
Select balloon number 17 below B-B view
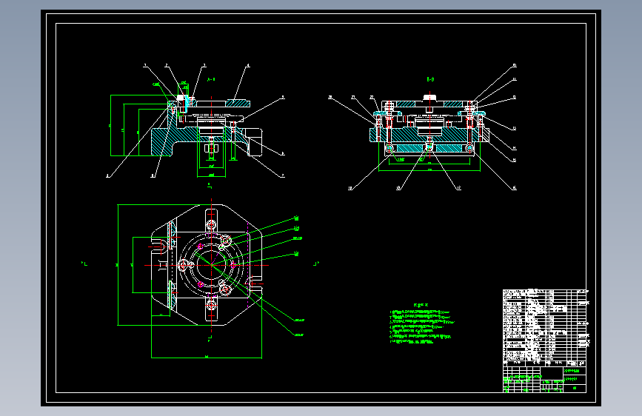coord(459,188)
